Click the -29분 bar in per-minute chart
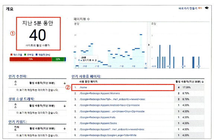Image resolution: width=214 pixels, height=140 pixels. (x=77, y=67)
